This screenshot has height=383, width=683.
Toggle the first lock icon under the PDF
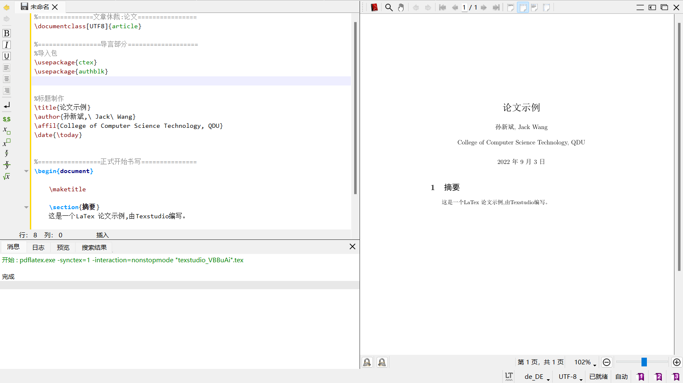(x=367, y=362)
